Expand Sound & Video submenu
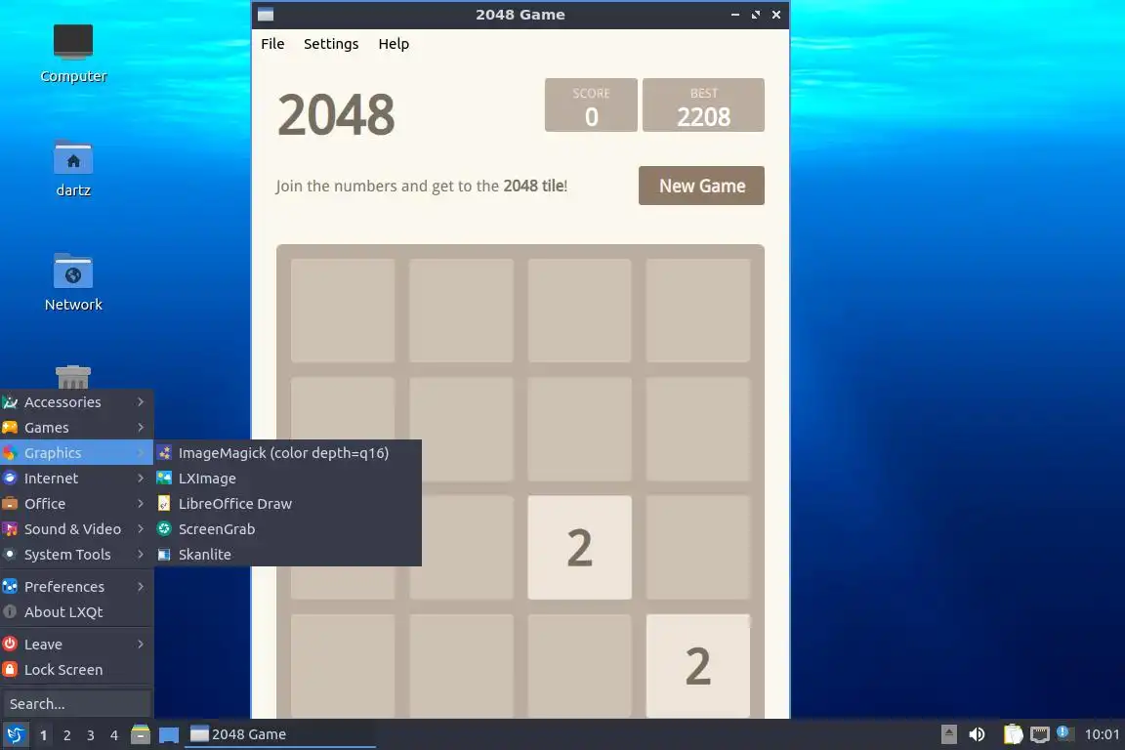 [x=77, y=529]
